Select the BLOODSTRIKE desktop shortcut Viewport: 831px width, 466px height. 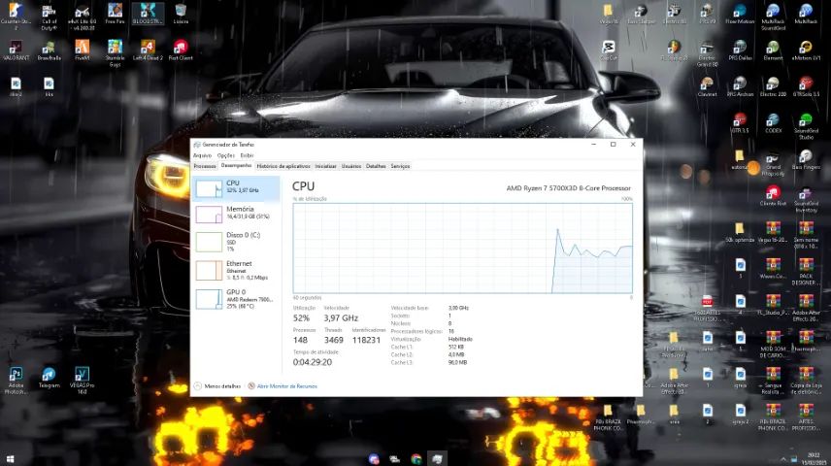[x=148, y=15]
